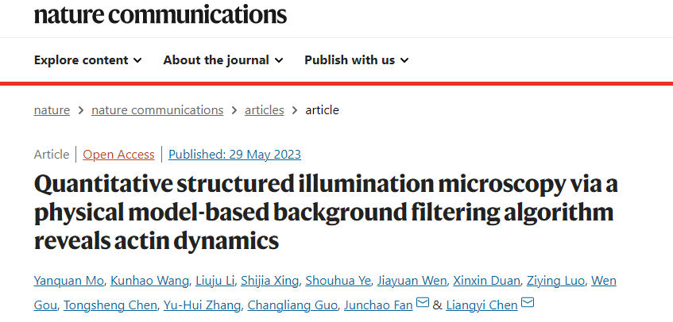Click author name Shijia Xing
673x322 pixels.
(269, 281)
